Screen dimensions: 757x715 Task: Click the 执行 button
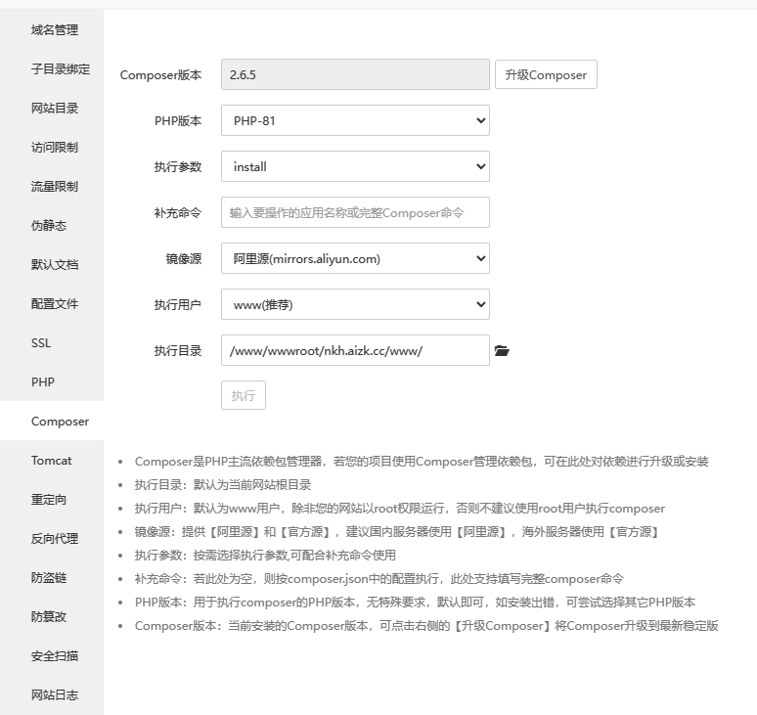tap(244, 395)
